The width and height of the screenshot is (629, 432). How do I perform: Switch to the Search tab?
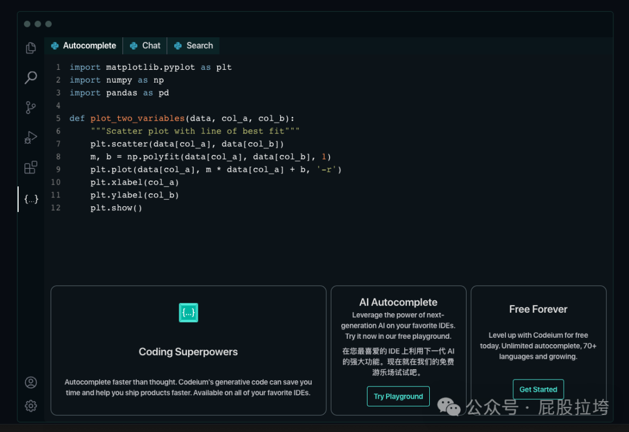[198, 45]
